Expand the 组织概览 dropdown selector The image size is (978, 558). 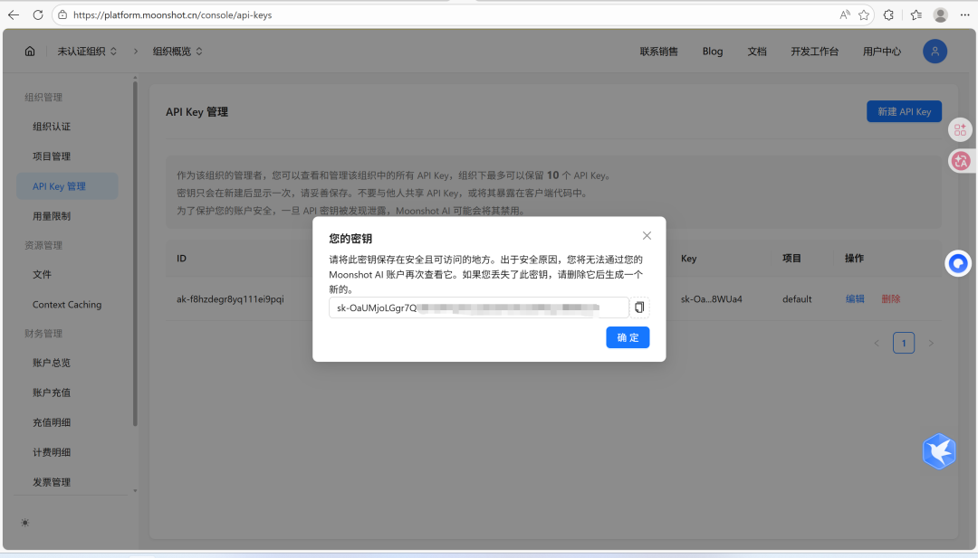click(x=177, y=52)
